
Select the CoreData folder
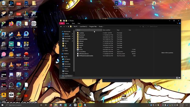(x=81, y=33)
